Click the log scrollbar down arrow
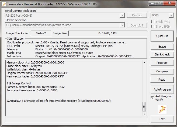This screenshot has width=177, height=127. [144, 114]
